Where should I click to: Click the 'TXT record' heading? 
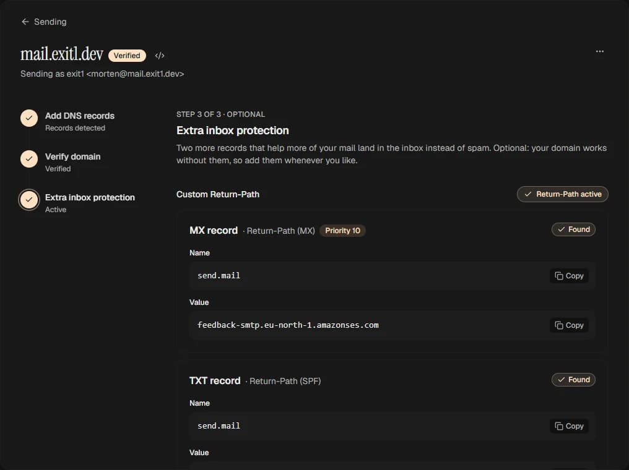pos(215,381)
